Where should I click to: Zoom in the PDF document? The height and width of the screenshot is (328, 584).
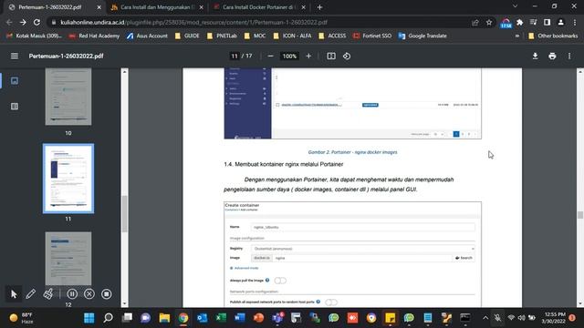(308, 56)
